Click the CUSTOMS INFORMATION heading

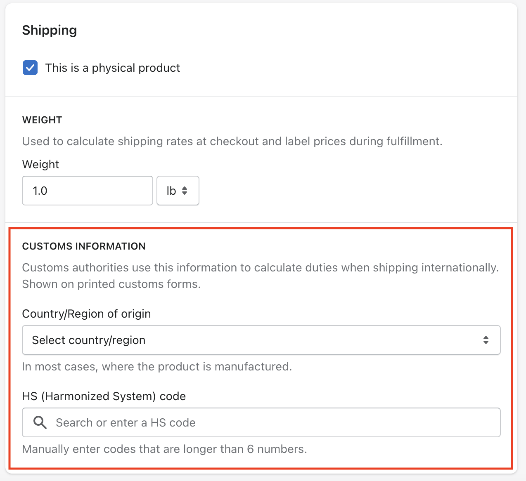(x=84, y=246)
